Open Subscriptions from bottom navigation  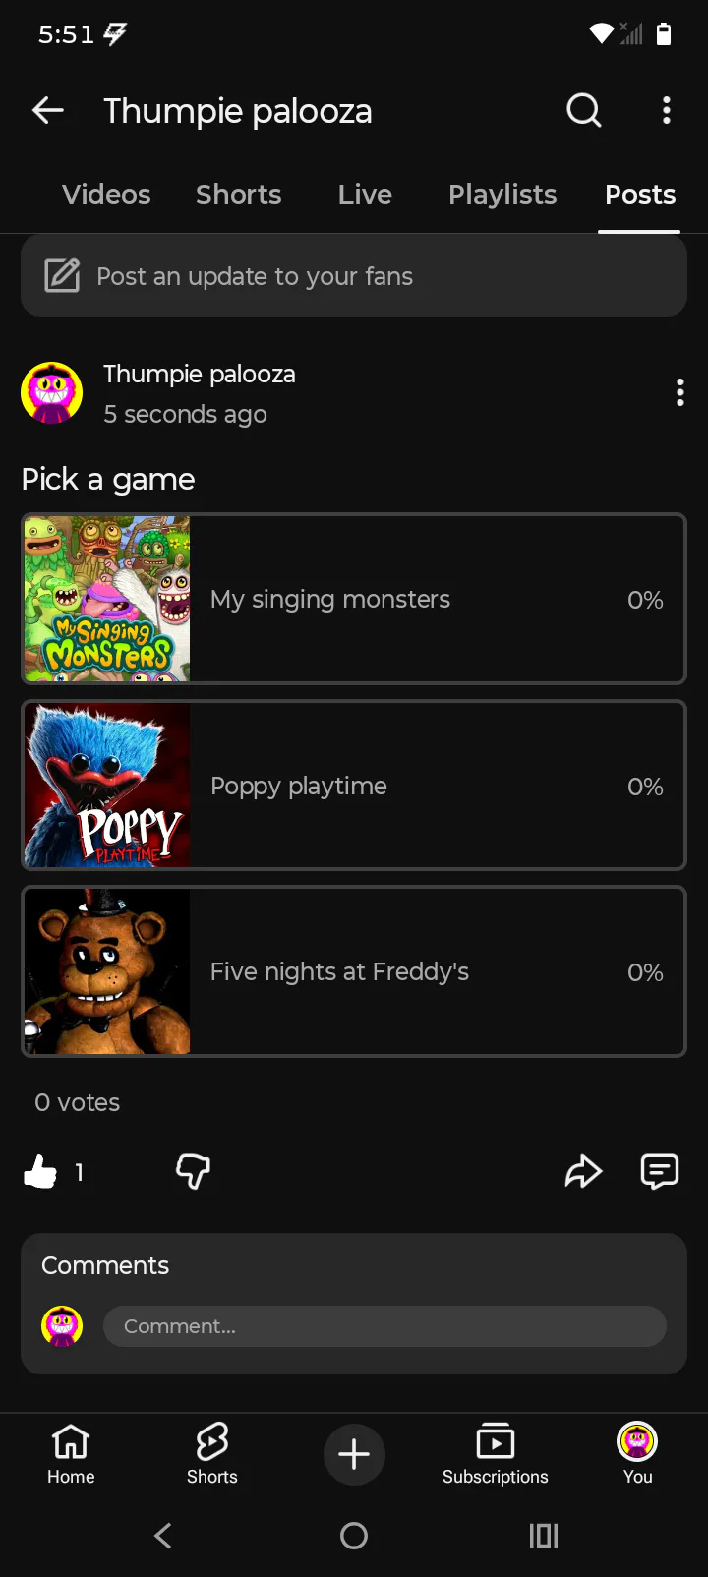point(495,1454)
